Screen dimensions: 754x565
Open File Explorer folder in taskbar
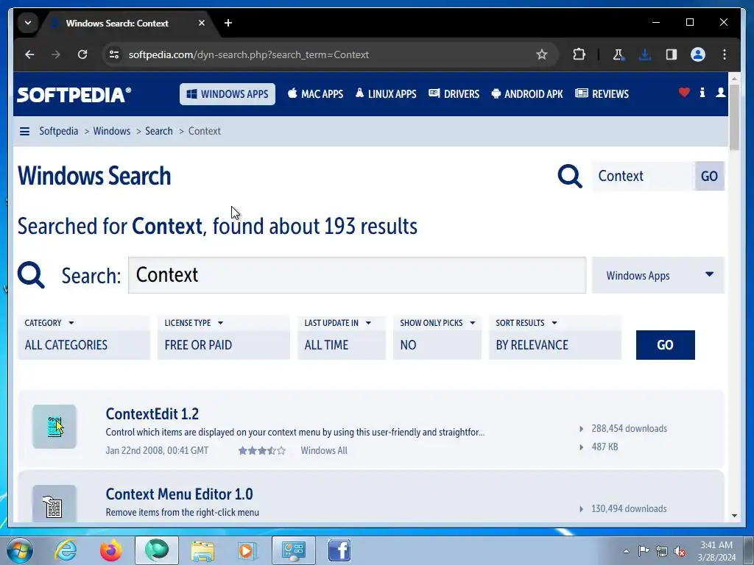tap(202, 550)
